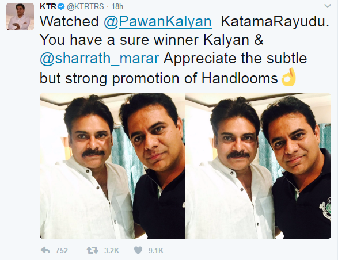This screenshot has height=260, width=338.
Task: Open the tweet options chevron menu
Action: (328, 6)
